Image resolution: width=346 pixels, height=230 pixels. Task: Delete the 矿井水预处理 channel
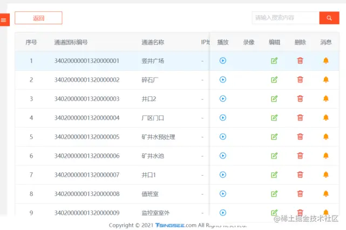point(300,137)
